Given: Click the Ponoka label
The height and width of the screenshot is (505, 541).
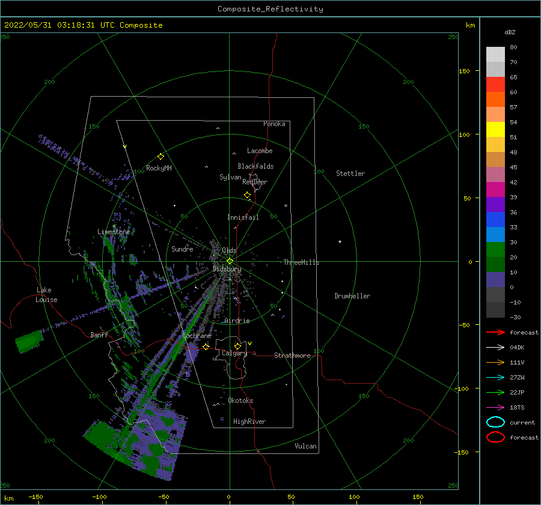Looking at the screenshot, I should click(274, 124).
